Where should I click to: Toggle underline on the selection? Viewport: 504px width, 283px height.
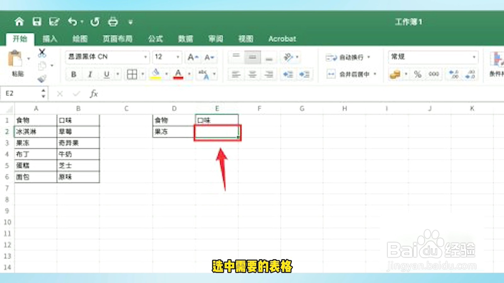[x=106, y=75]
